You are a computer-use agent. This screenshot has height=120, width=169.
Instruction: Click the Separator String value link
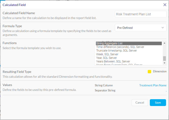tap(166, 91)
